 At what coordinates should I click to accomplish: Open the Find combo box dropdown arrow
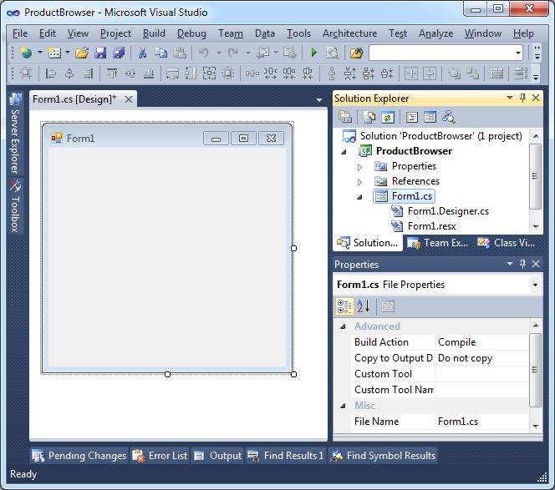[x=518, y=53]
